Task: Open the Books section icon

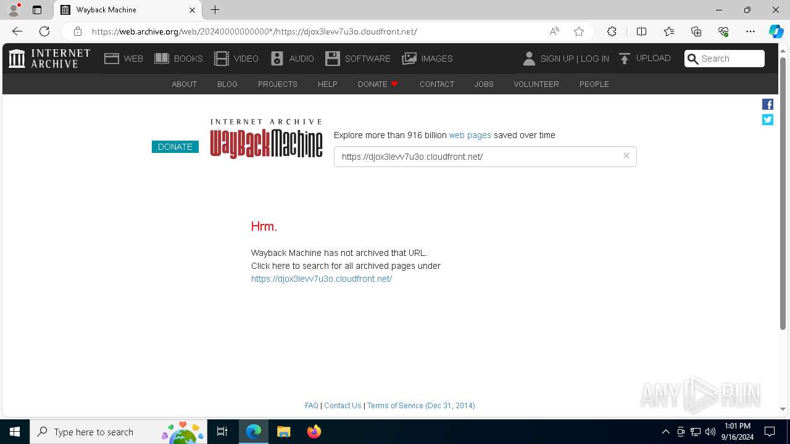Action: [162, 59]
